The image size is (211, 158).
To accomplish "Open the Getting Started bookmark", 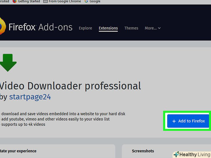I will (x=26, y=1).
